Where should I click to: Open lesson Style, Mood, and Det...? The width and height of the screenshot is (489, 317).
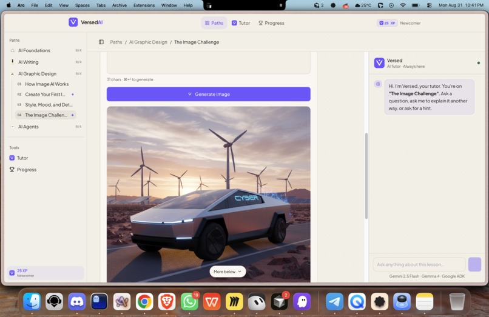46,105
